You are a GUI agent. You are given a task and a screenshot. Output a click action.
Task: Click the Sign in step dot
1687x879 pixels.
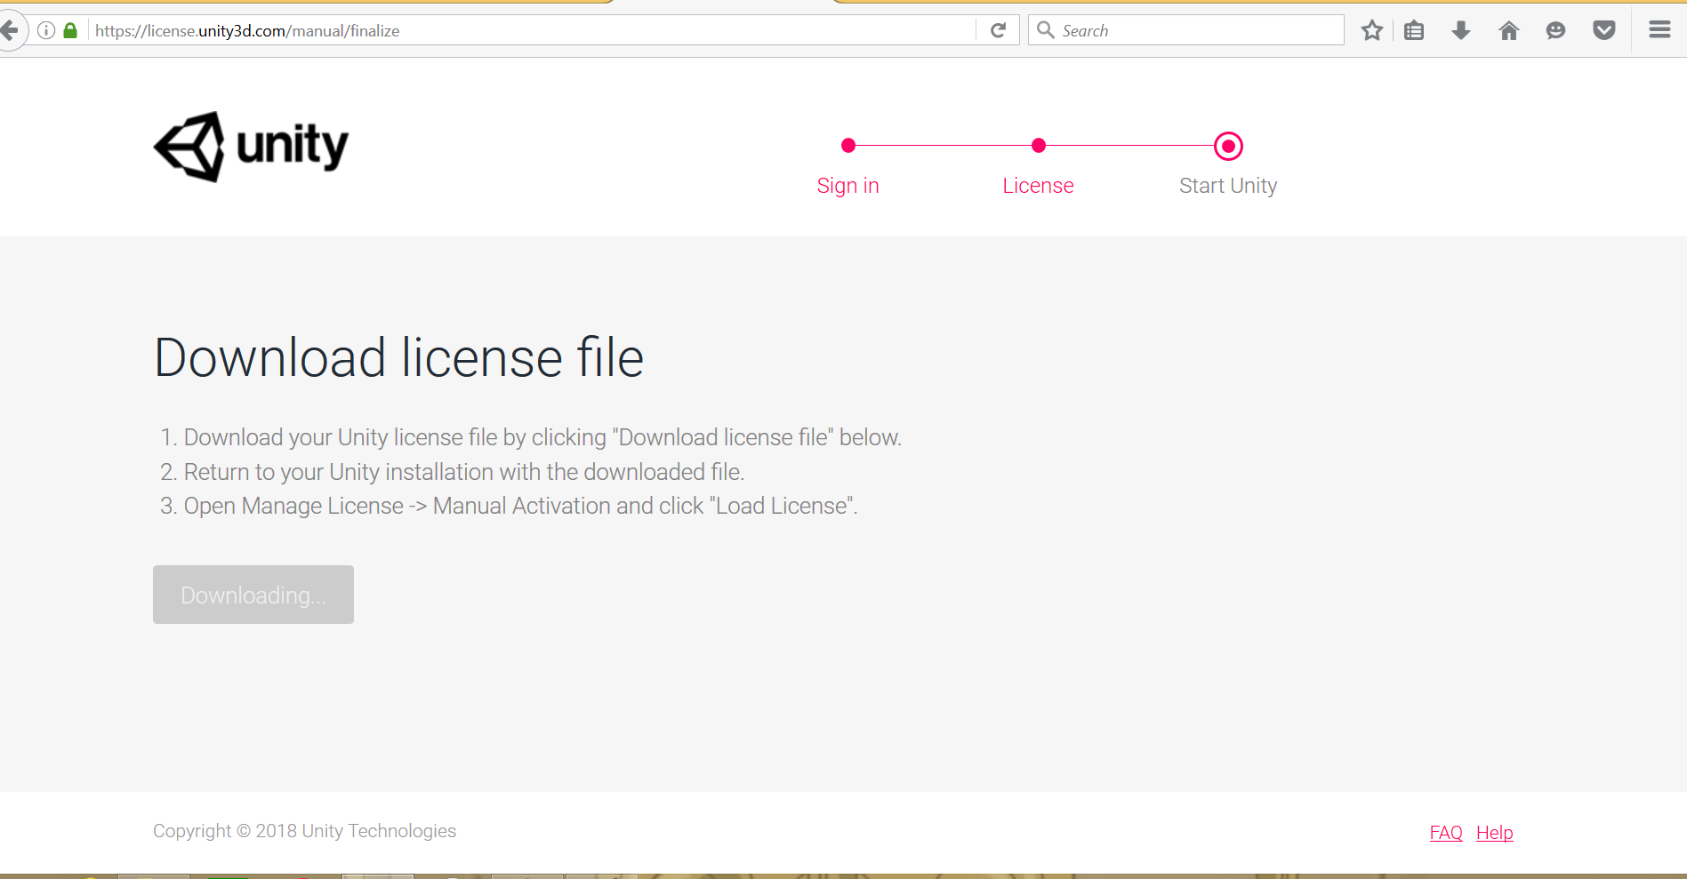click(x=848, y=146)
